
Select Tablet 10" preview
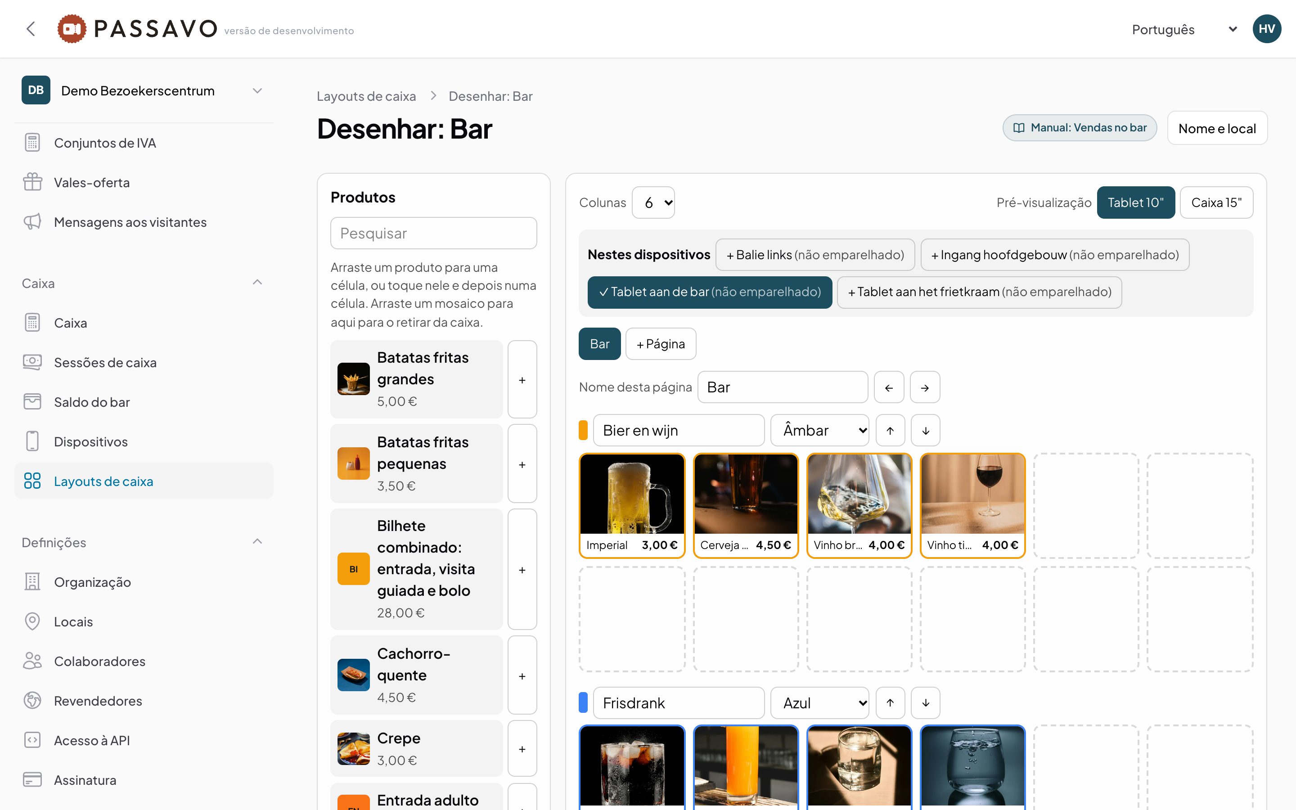1136,202
